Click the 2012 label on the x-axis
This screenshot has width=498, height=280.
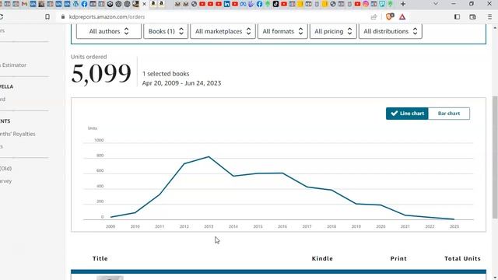tap(184, 226)
